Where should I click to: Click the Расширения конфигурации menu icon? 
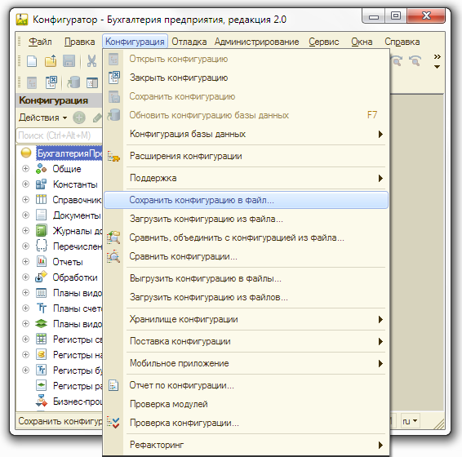tap(113, 156)
